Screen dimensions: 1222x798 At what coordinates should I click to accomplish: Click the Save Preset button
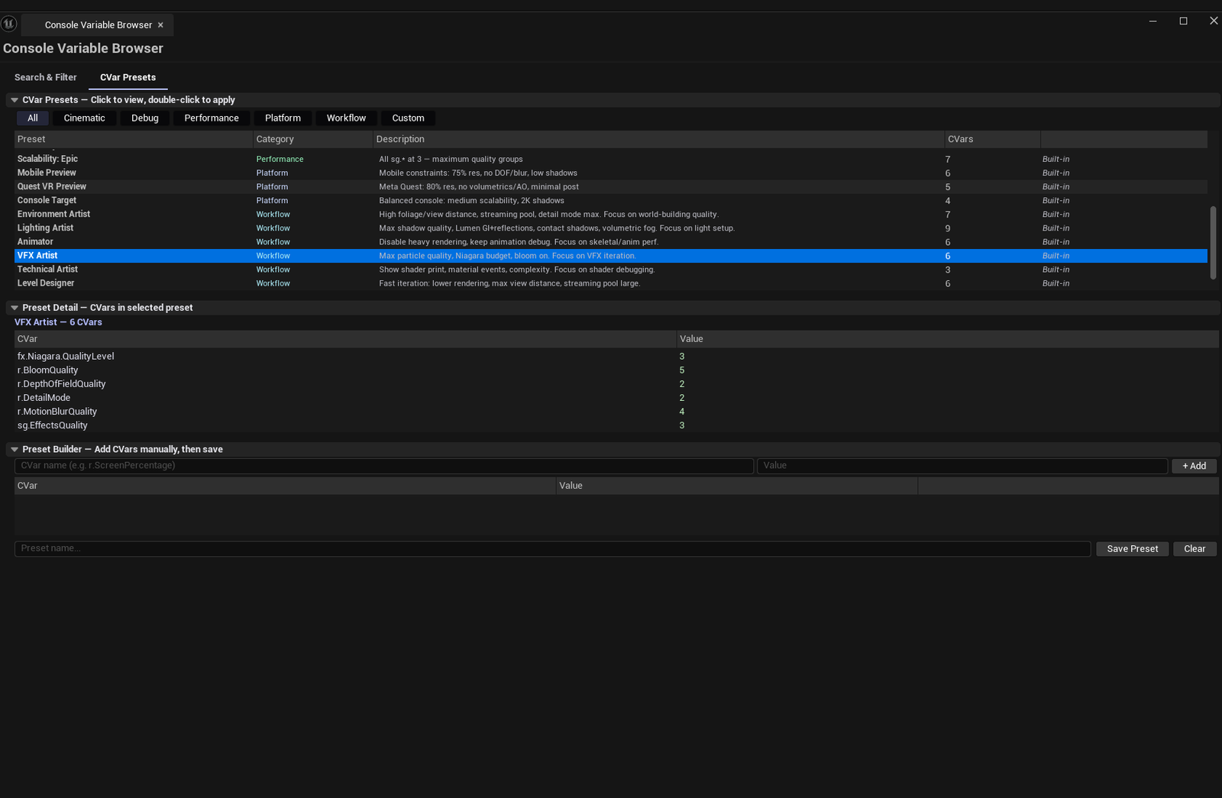pos(1133,549)
